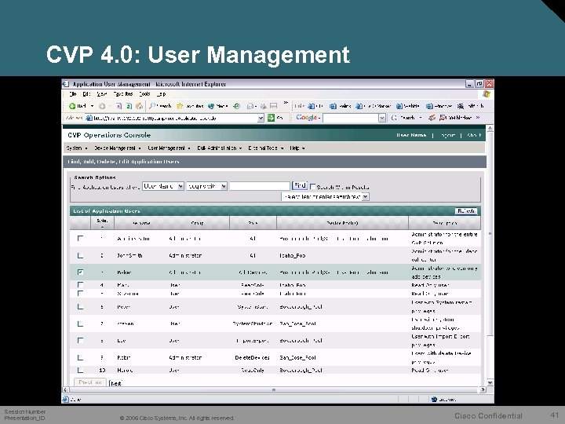The image size is (565, 424).
Task: Click the Internet zone globe in status bar
Action: pyautogui.click(x=434, y=399)
